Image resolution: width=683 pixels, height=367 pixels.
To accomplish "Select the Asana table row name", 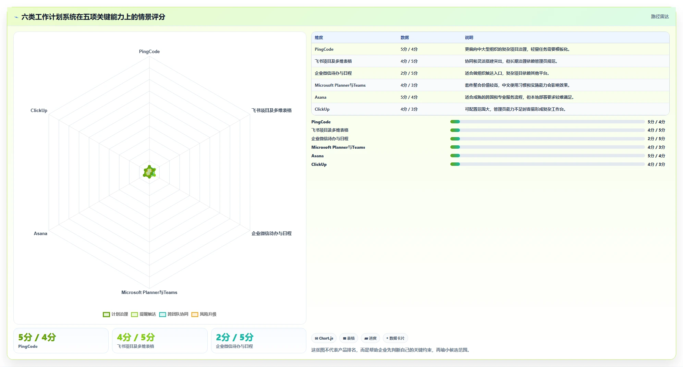I will (x=320, y=97).
